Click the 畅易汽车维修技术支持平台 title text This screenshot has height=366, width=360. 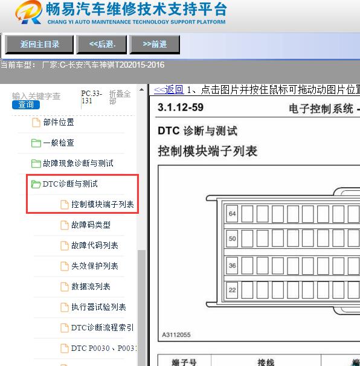tap(137, 9)
